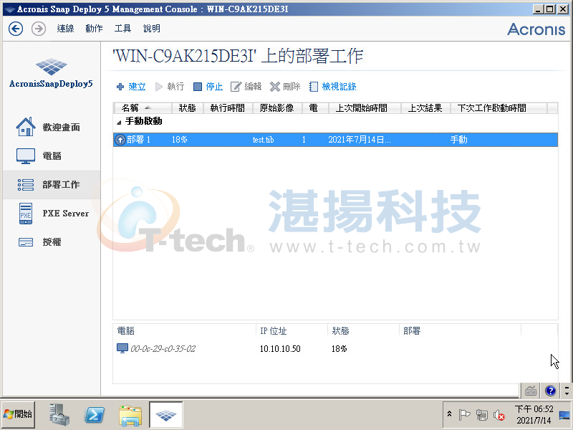Click the 18% status in details pane
573x430 pixels.
(339, 349)
